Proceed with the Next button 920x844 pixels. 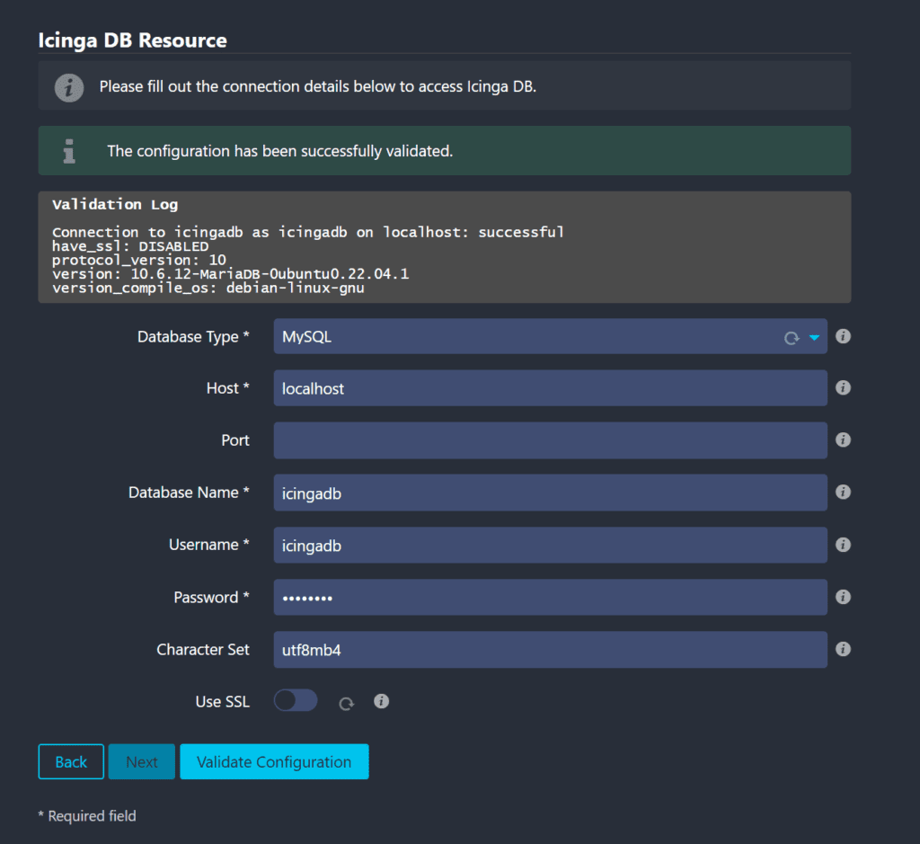142,761
